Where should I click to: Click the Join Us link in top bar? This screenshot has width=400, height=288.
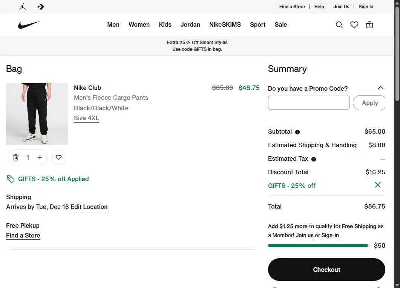coord(341,7)
